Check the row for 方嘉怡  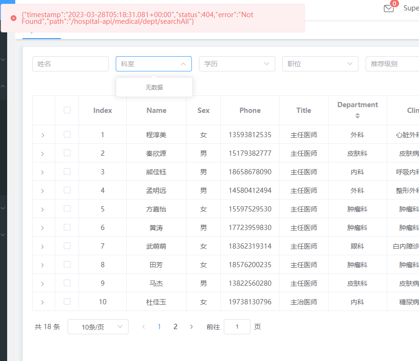coord(67,209)
